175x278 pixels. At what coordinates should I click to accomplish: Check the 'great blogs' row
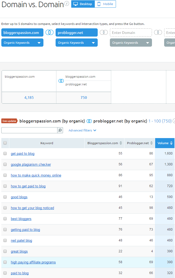coord(5,251)
